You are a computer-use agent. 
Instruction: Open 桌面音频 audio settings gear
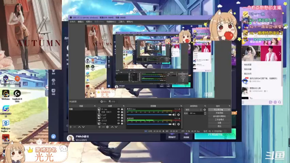[178, 124]
